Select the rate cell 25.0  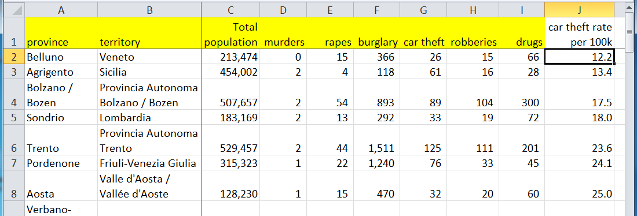579,186
